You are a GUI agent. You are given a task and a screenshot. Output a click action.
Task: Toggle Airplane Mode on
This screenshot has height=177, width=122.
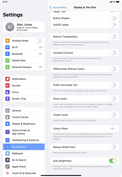(38, 41)
